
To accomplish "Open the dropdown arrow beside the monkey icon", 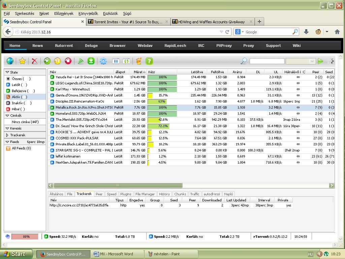I will click(x=327, y=32).
